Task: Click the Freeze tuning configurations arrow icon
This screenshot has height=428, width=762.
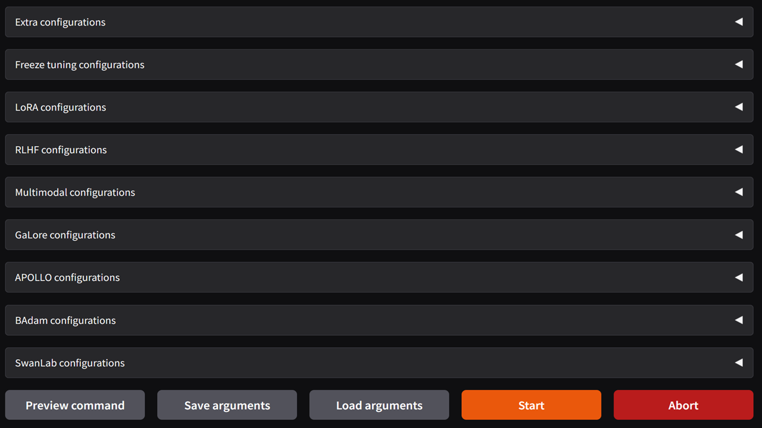Action: pos(739,64)
